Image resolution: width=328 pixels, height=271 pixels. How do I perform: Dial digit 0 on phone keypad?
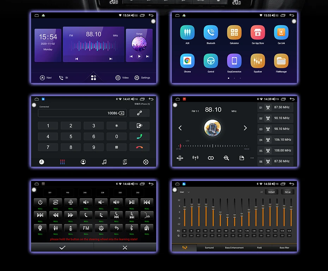[x=116, y=136]
